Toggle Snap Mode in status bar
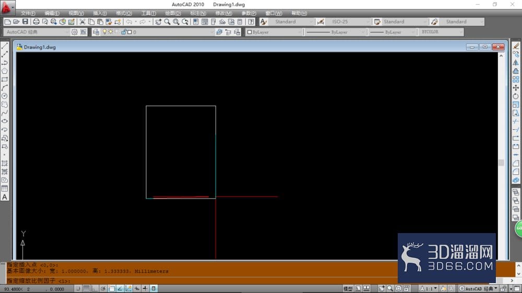The height and width of the screenshot is (293, 522). tap(78, 288)
